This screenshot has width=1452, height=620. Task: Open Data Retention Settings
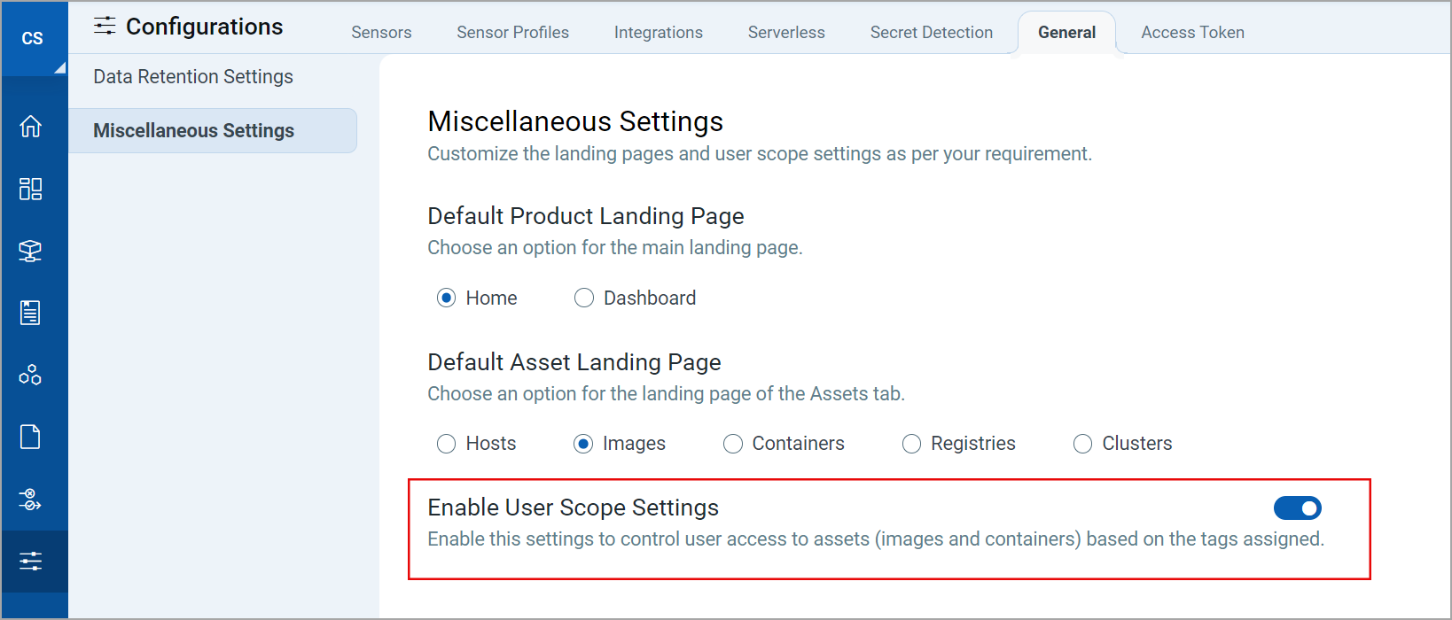tap(193, 77)
